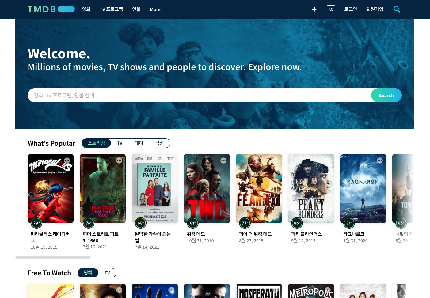Click the 라그나로크 title link

coord(354,234)
